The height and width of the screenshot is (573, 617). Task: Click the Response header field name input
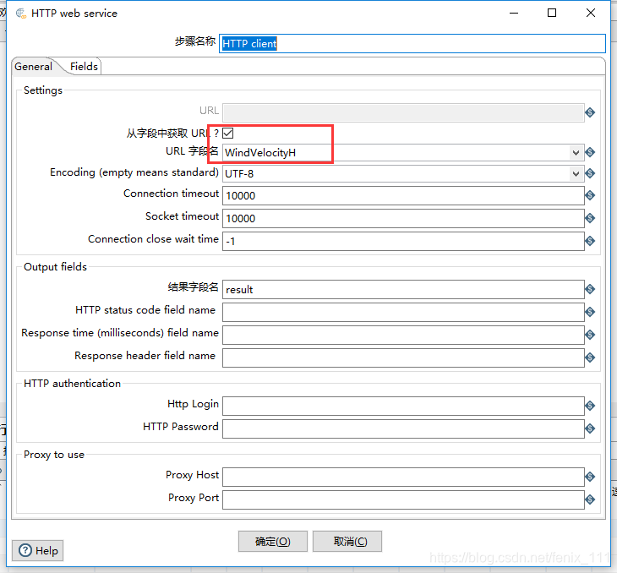click(x=403, y=358)
